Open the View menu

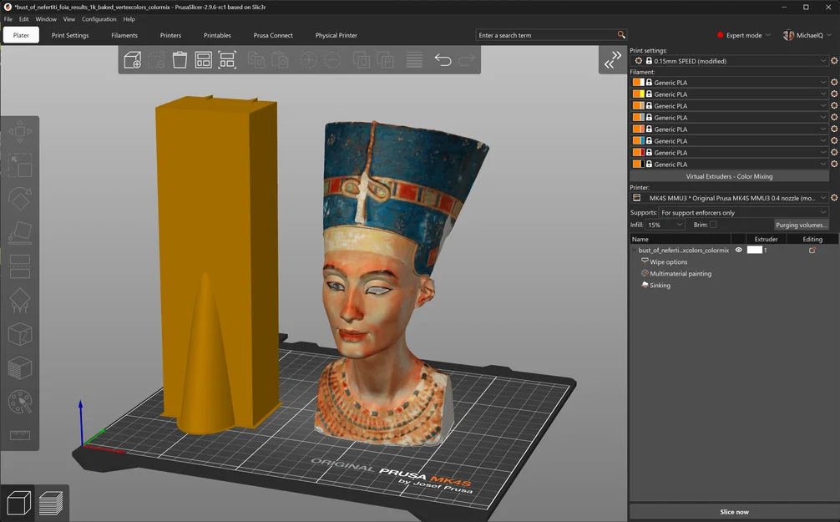click(x=69, y=19)
